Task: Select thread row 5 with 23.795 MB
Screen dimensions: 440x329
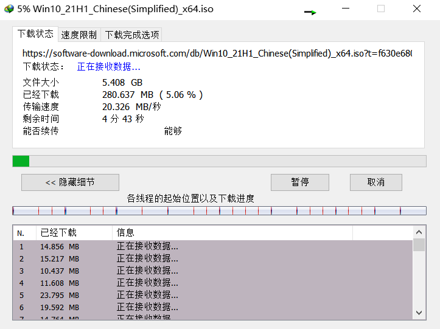Action: [x=213, y=296]
